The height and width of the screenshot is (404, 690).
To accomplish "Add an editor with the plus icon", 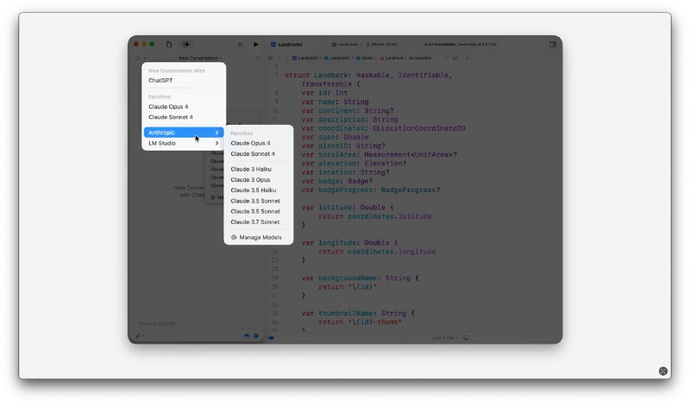I will coord(467,58).
